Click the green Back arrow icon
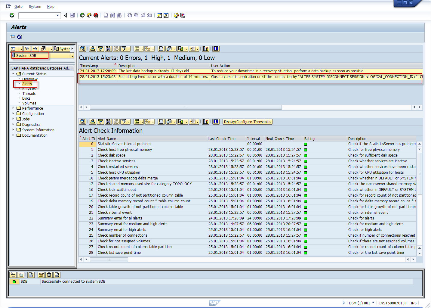431x308 pixels. coord(82,15)
